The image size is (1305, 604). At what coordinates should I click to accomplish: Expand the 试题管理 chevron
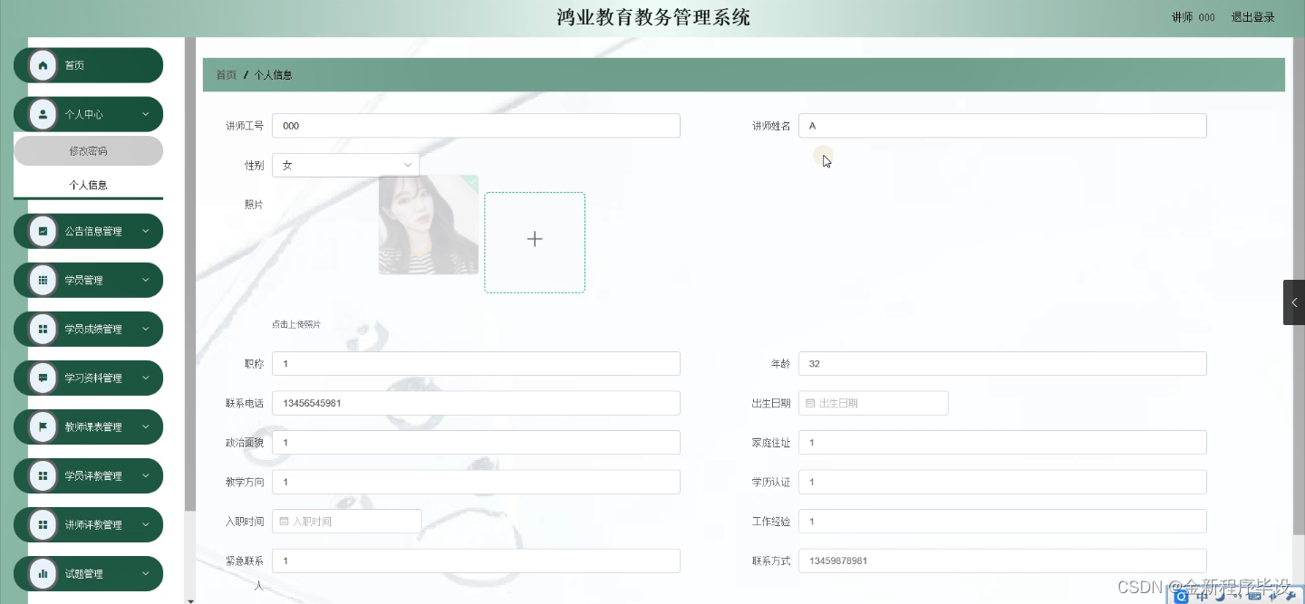click(x=146, y=573)
